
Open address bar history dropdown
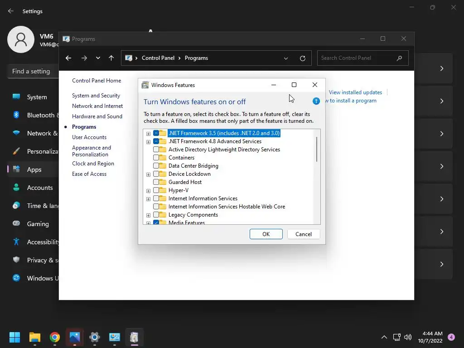click(286, 58)
